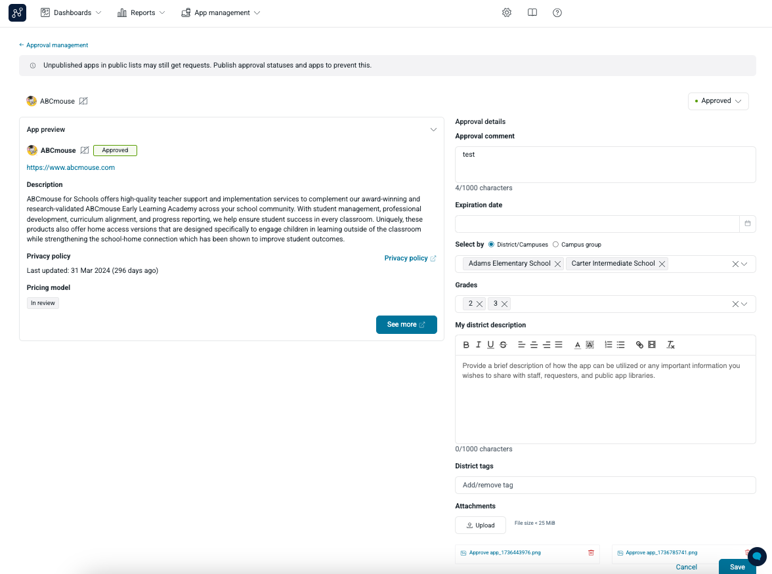Image resolution: width=772 pixels, height=574 pixels.
Task: Click the clear formatting icon
Action: click(670, 344)
